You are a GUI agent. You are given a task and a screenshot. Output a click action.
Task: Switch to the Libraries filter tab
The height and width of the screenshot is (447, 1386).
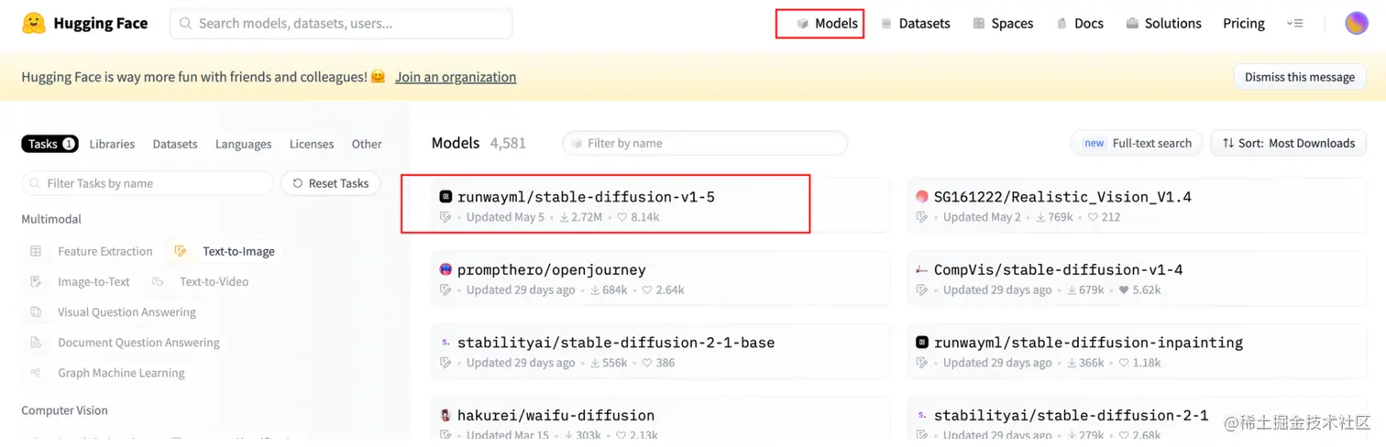112,144
